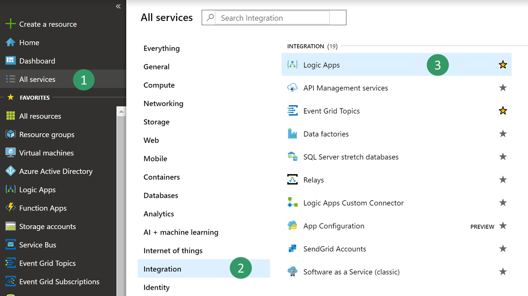
Task: Click the Search Integration input field
Action: click(x=272, y=18)
